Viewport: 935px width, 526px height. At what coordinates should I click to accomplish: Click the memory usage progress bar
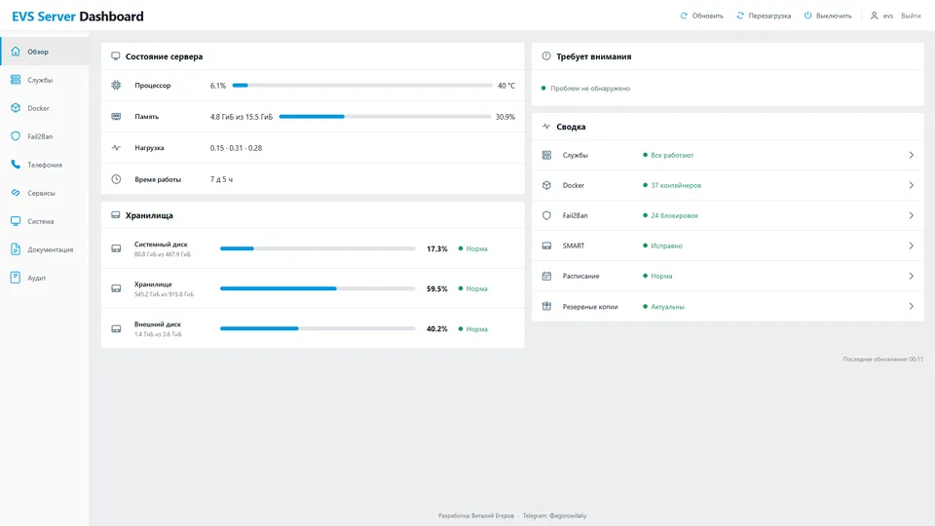[x=386, y=116]
